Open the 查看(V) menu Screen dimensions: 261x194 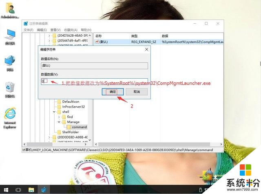tap(55, 30)
